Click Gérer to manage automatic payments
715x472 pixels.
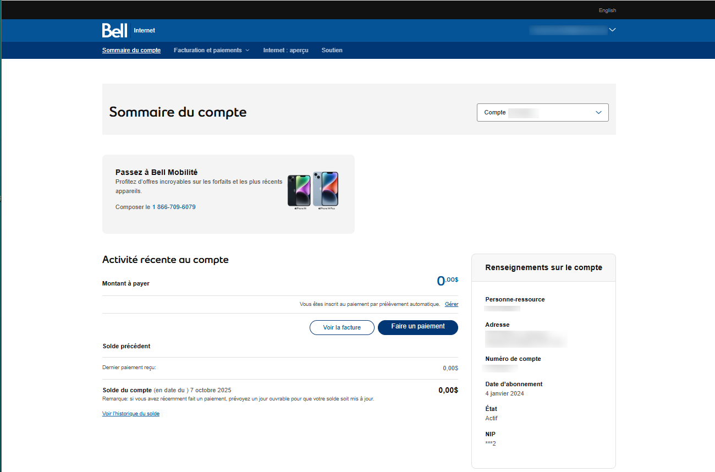451,304
